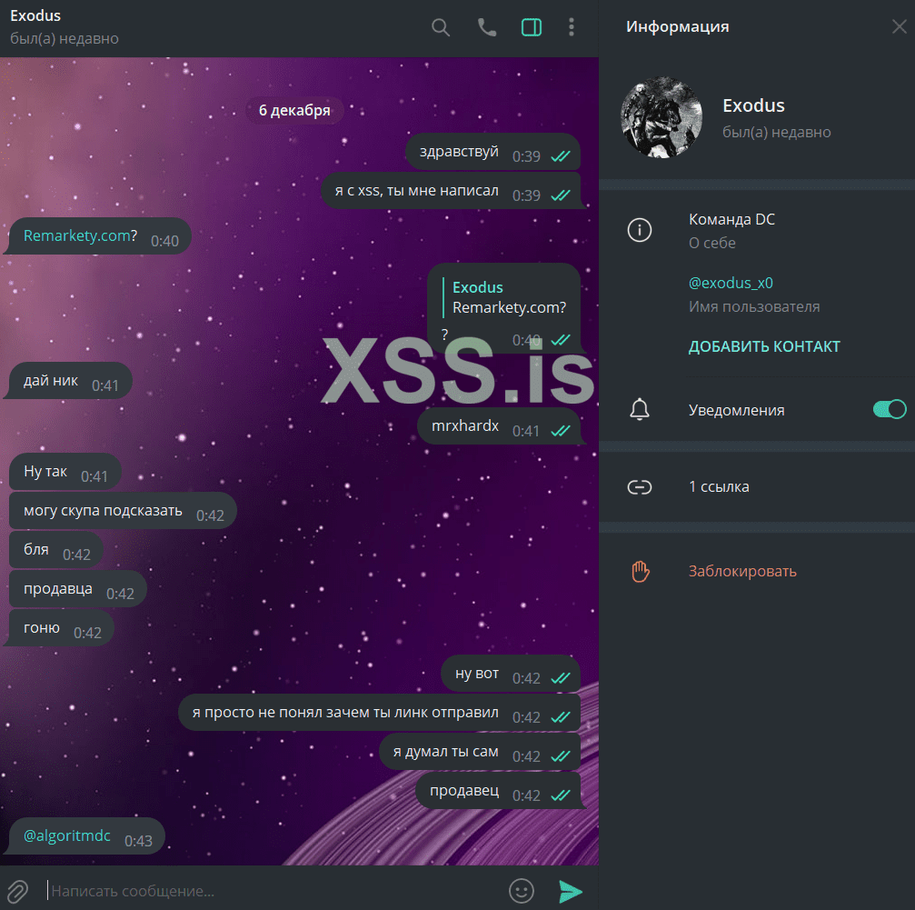Select message 'я с xss, ты мне написал'
This screenshot has height=910, width=915.
451,191
